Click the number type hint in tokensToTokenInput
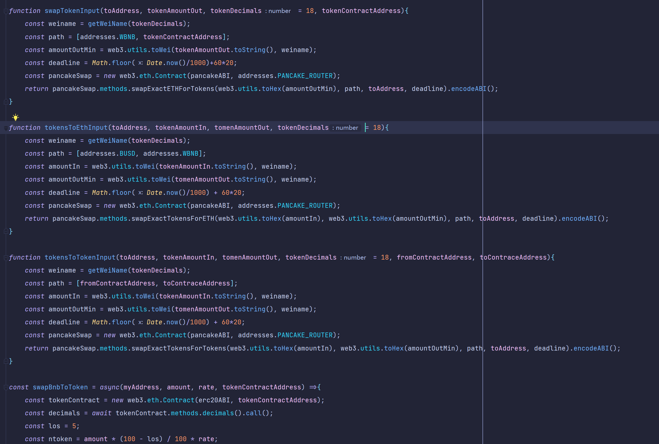 click(x=354, y=258)
